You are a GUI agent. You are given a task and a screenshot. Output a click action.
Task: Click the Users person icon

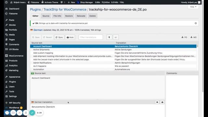[6, 87]
